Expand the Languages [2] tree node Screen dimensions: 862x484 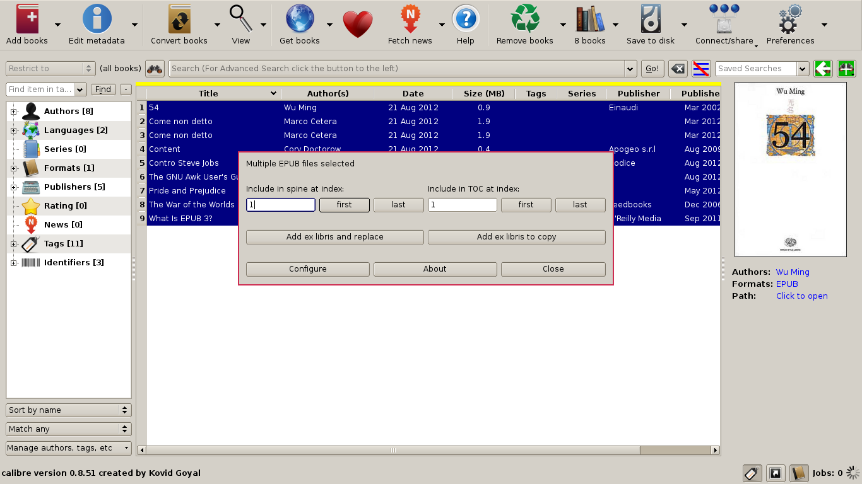[x=13, y=130]
